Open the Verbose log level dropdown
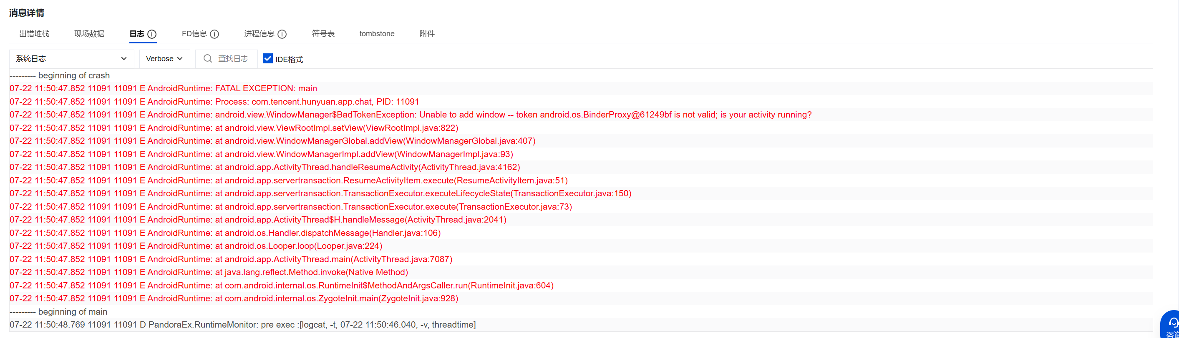This screenshot has width=1179, height=338. point(164,58)
